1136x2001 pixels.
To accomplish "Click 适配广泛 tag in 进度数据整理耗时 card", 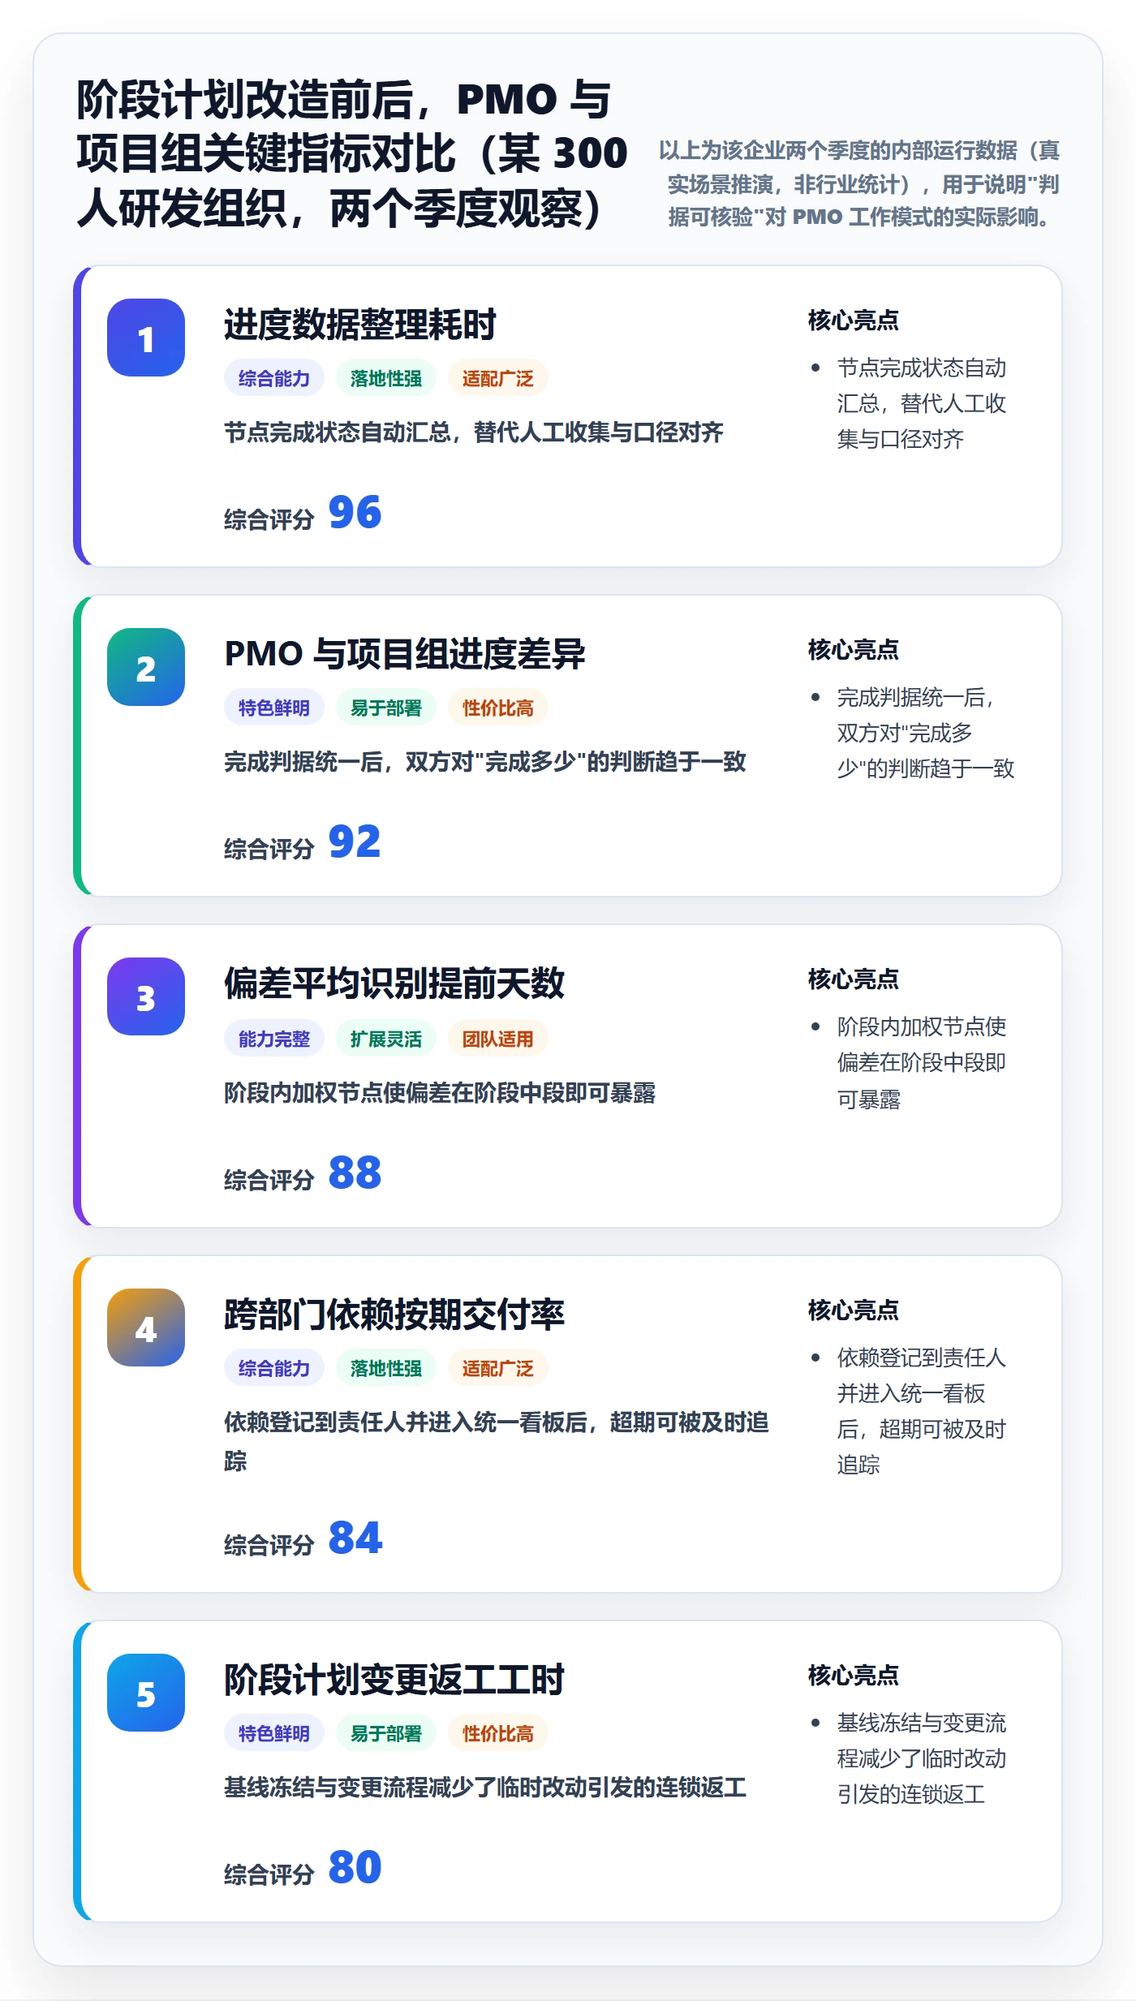I will 498,378.
